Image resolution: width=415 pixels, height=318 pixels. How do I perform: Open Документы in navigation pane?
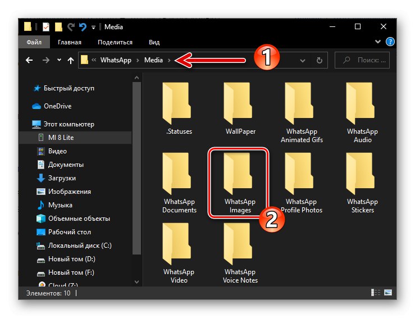pos(60,165)
